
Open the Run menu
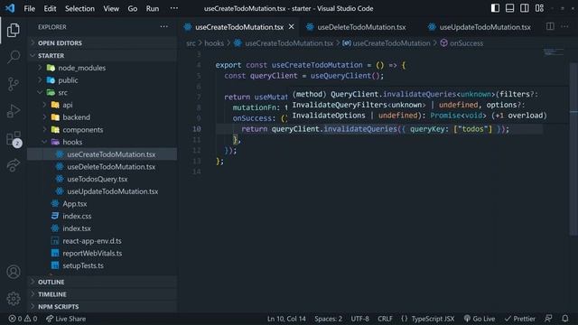point(153,8)
